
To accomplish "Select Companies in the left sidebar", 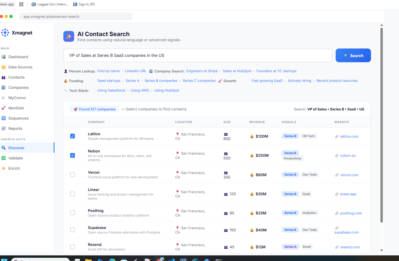I will coord(19,87).
